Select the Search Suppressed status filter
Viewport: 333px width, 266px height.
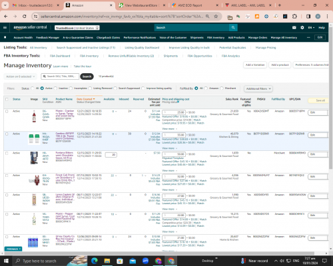pos(115,88)
